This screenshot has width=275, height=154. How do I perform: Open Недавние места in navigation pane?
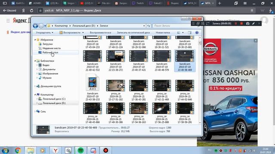[52, 48]
